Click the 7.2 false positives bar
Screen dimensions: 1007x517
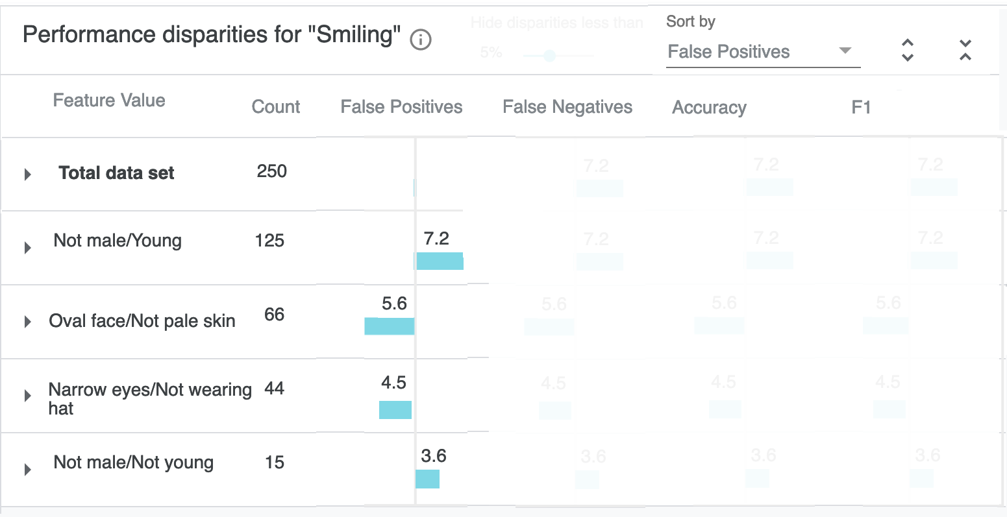[x=440, y=261]
